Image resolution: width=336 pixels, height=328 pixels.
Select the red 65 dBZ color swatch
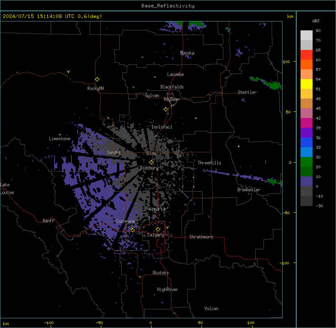click(x=306, y=55)
